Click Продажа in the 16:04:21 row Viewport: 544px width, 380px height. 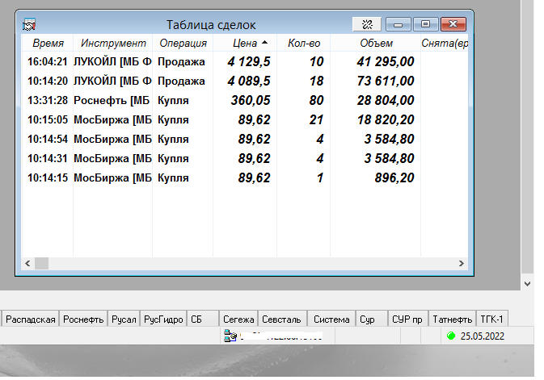pyautogui.click(x=181, y=61)
